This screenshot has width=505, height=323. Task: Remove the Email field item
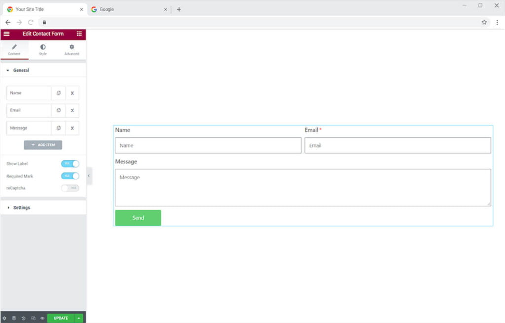tap(72, 110)
